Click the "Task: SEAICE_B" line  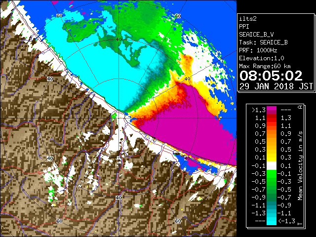click(x=263, y=42)
